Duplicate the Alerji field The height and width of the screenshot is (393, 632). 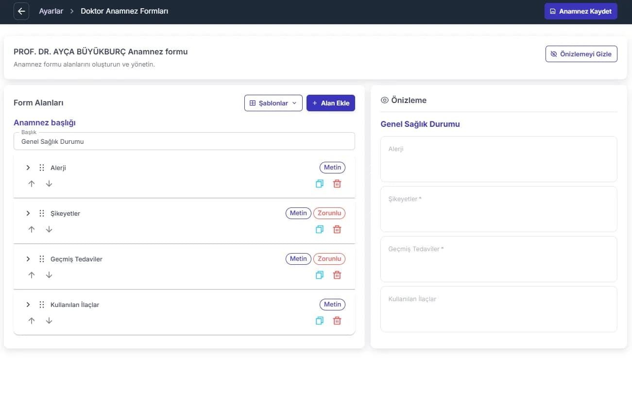(319, 184)
